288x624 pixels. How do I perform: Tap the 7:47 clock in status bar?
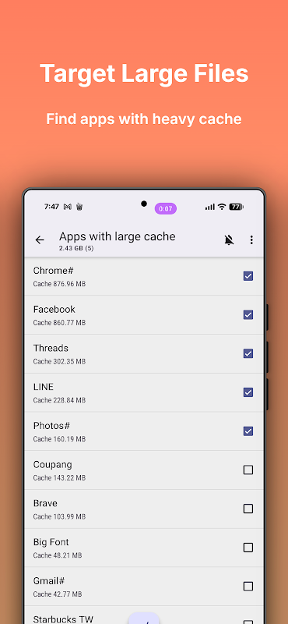pos(51,207)
